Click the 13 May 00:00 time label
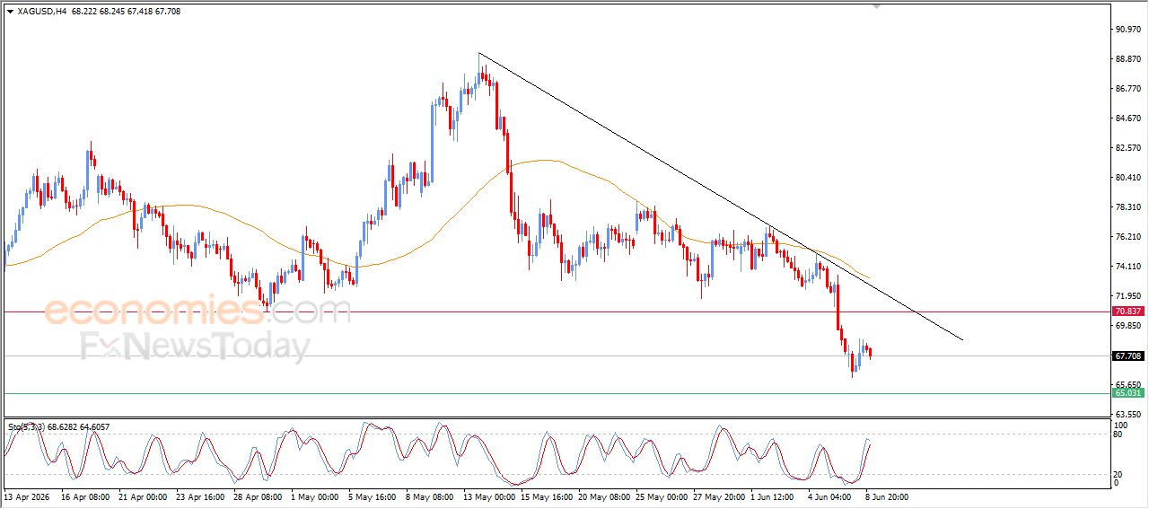 coord(490,496)
